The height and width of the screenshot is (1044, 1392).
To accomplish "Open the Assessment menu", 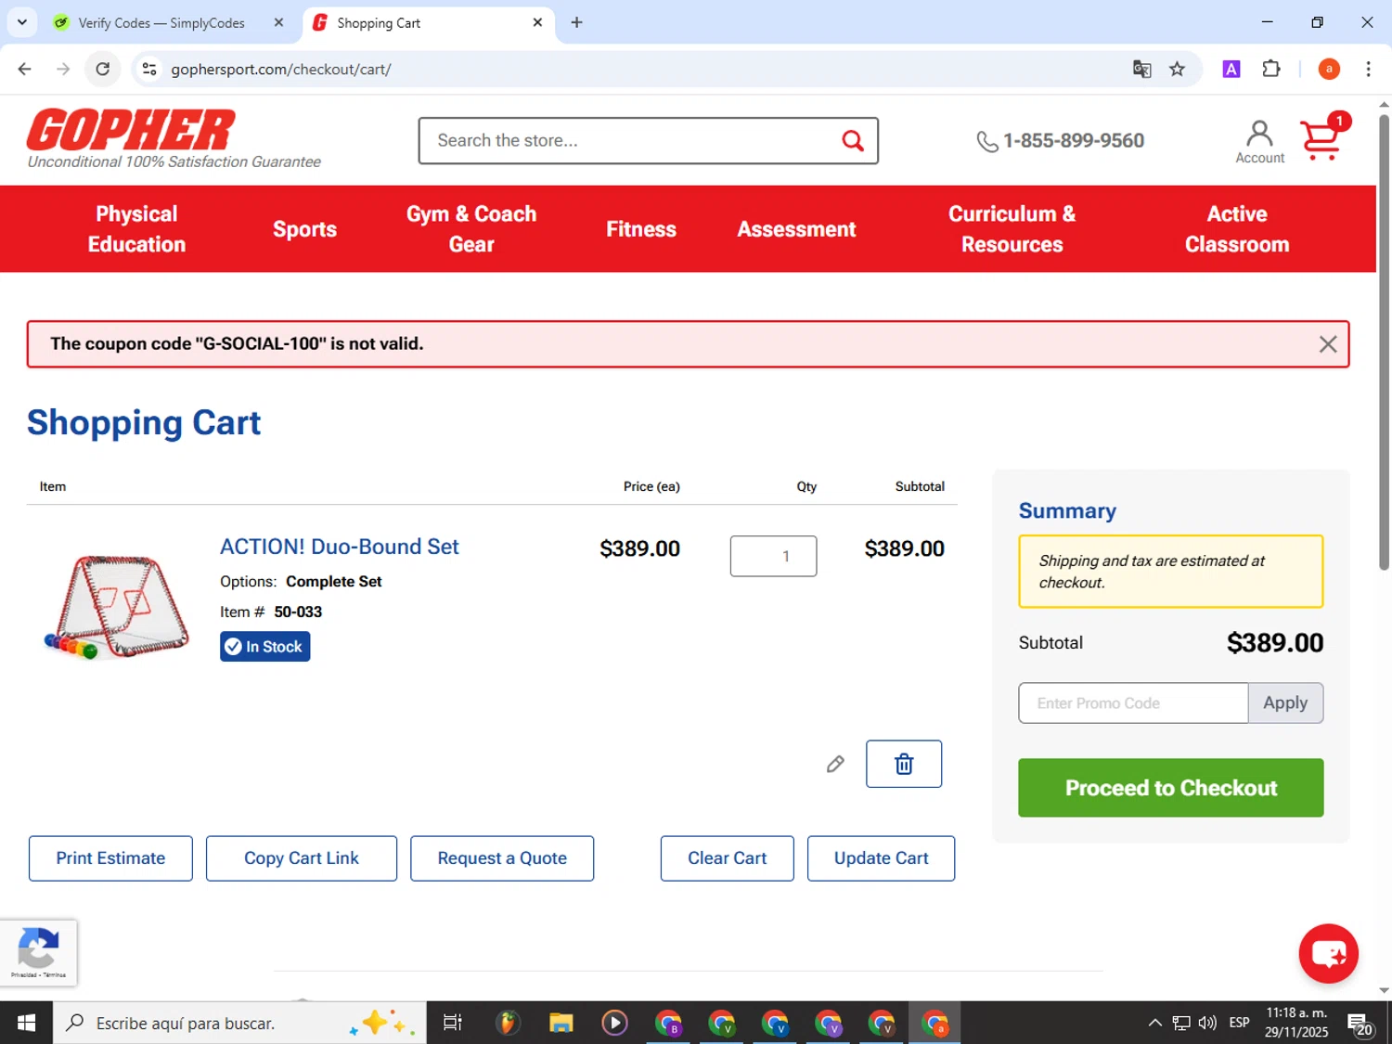I will click(x=796, y=229).
